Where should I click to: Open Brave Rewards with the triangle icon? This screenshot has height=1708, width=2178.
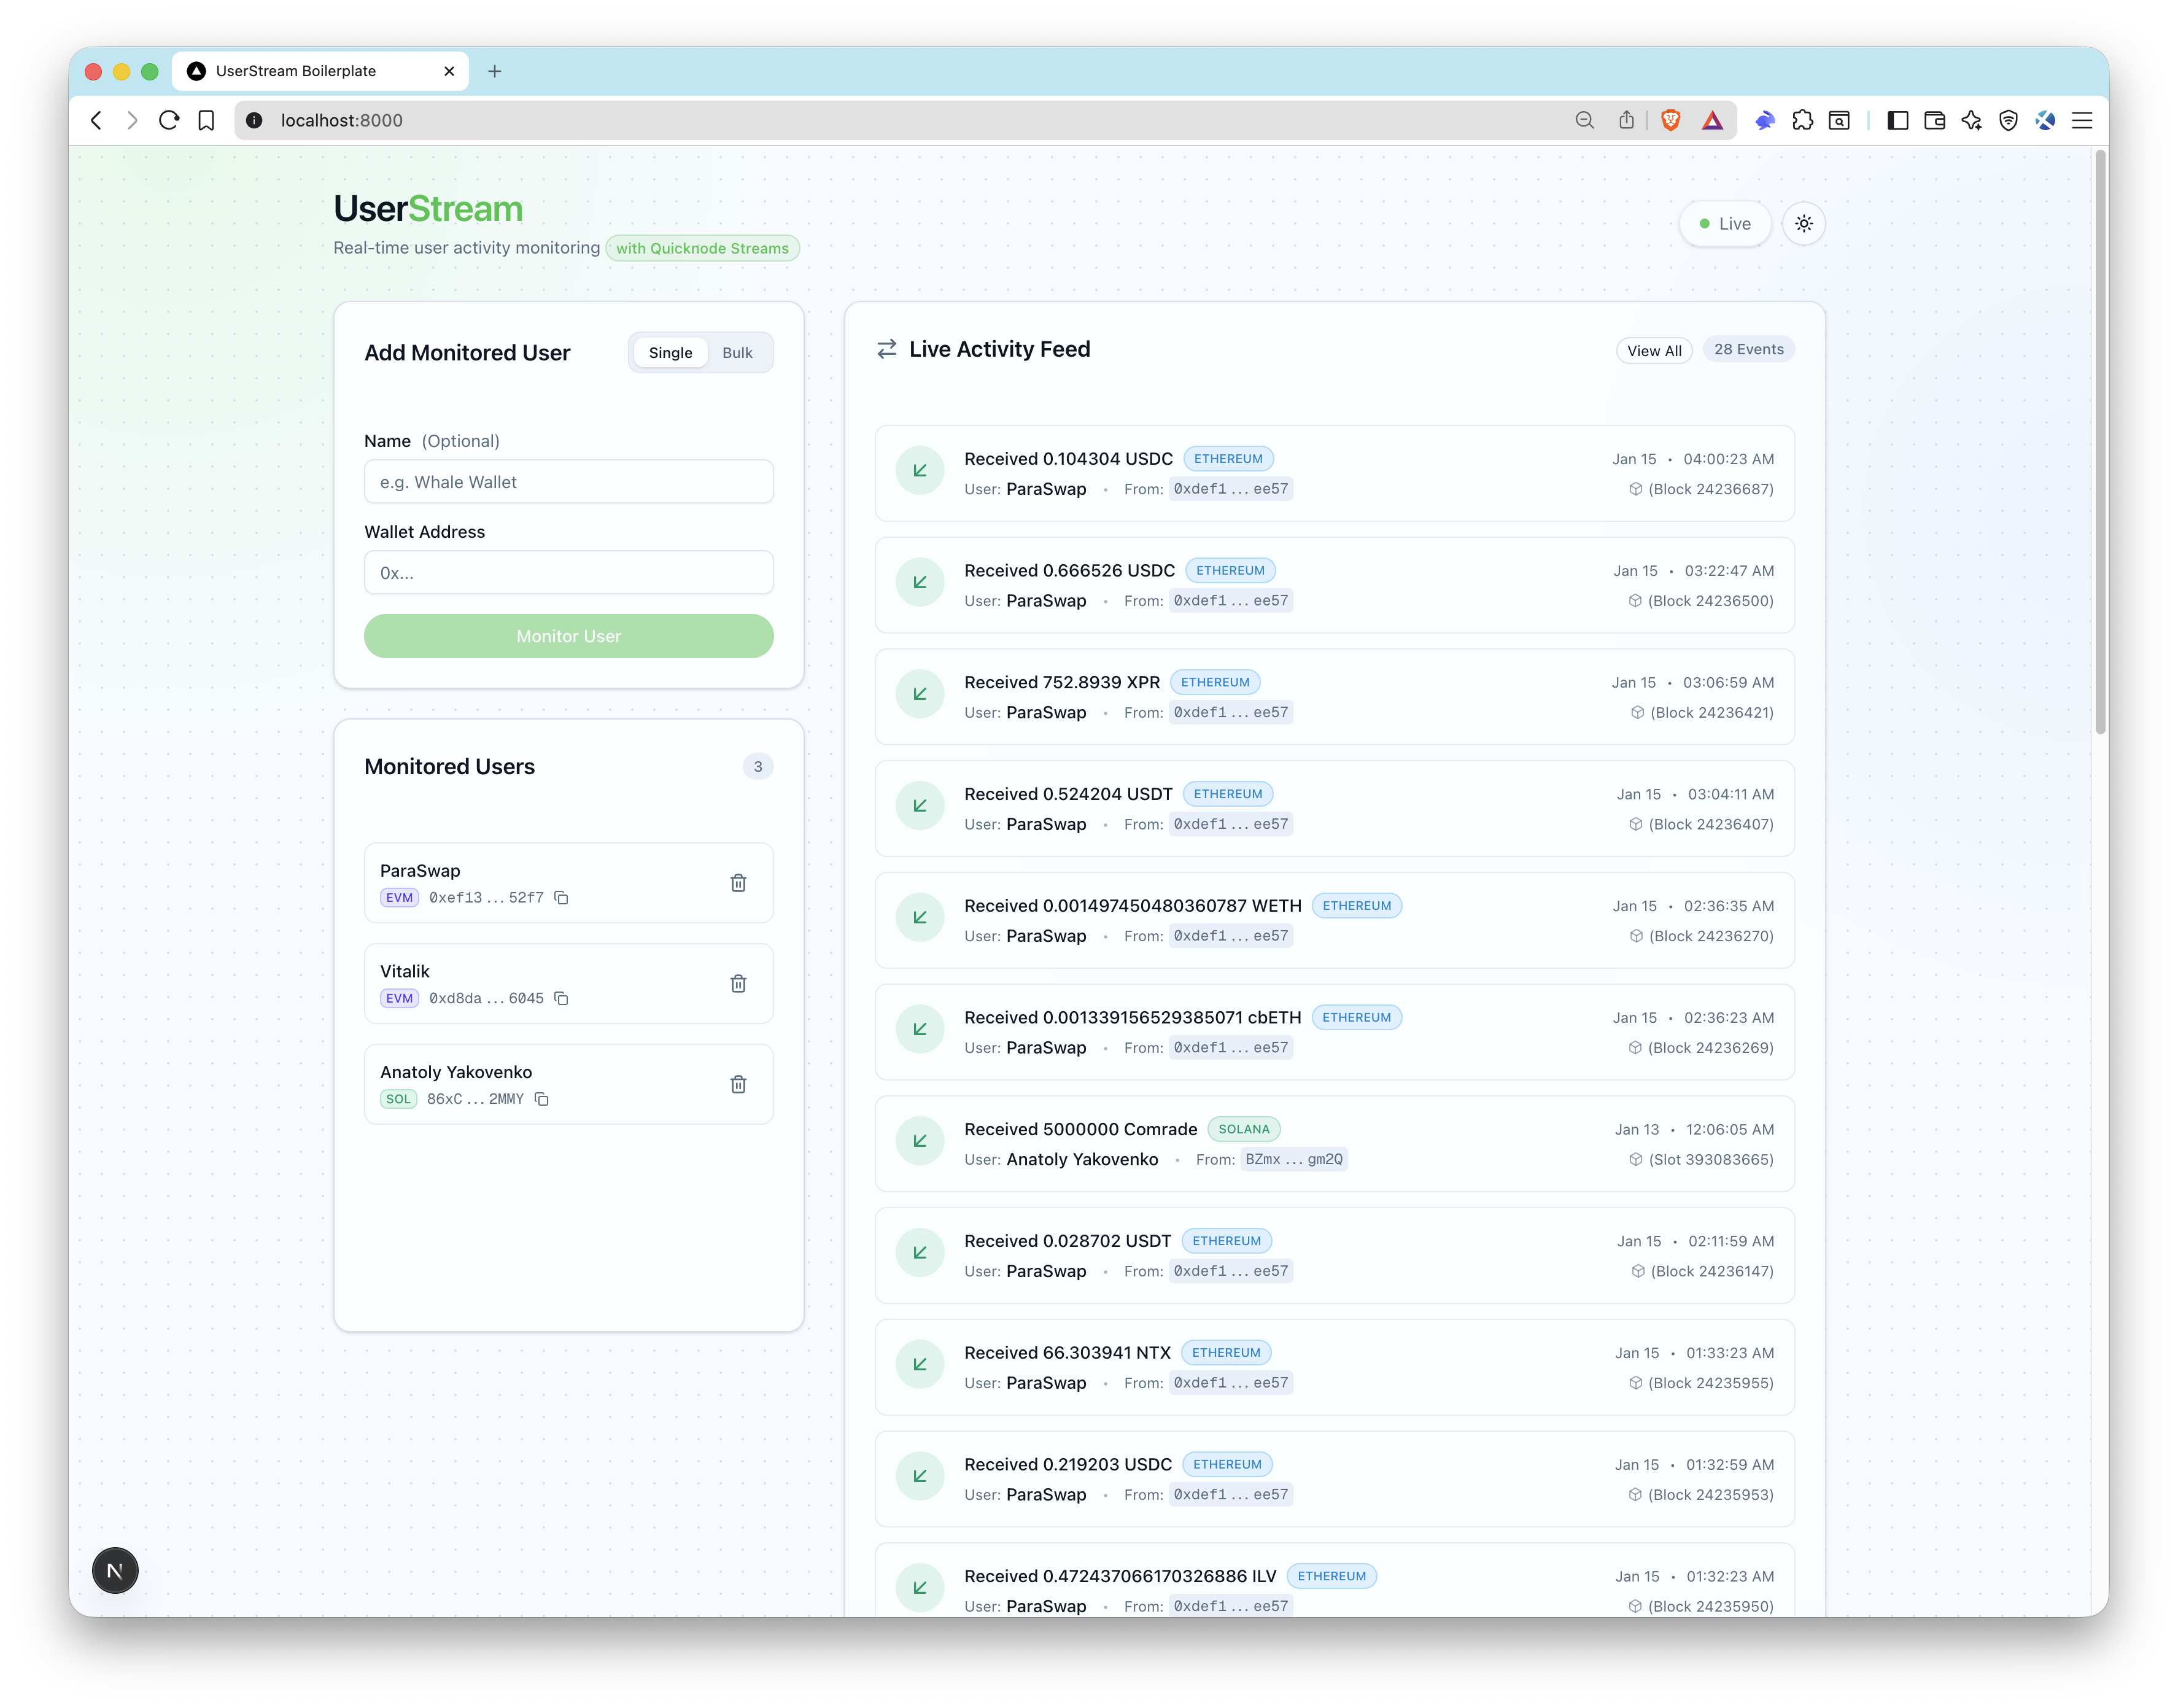click(1713, 120)
